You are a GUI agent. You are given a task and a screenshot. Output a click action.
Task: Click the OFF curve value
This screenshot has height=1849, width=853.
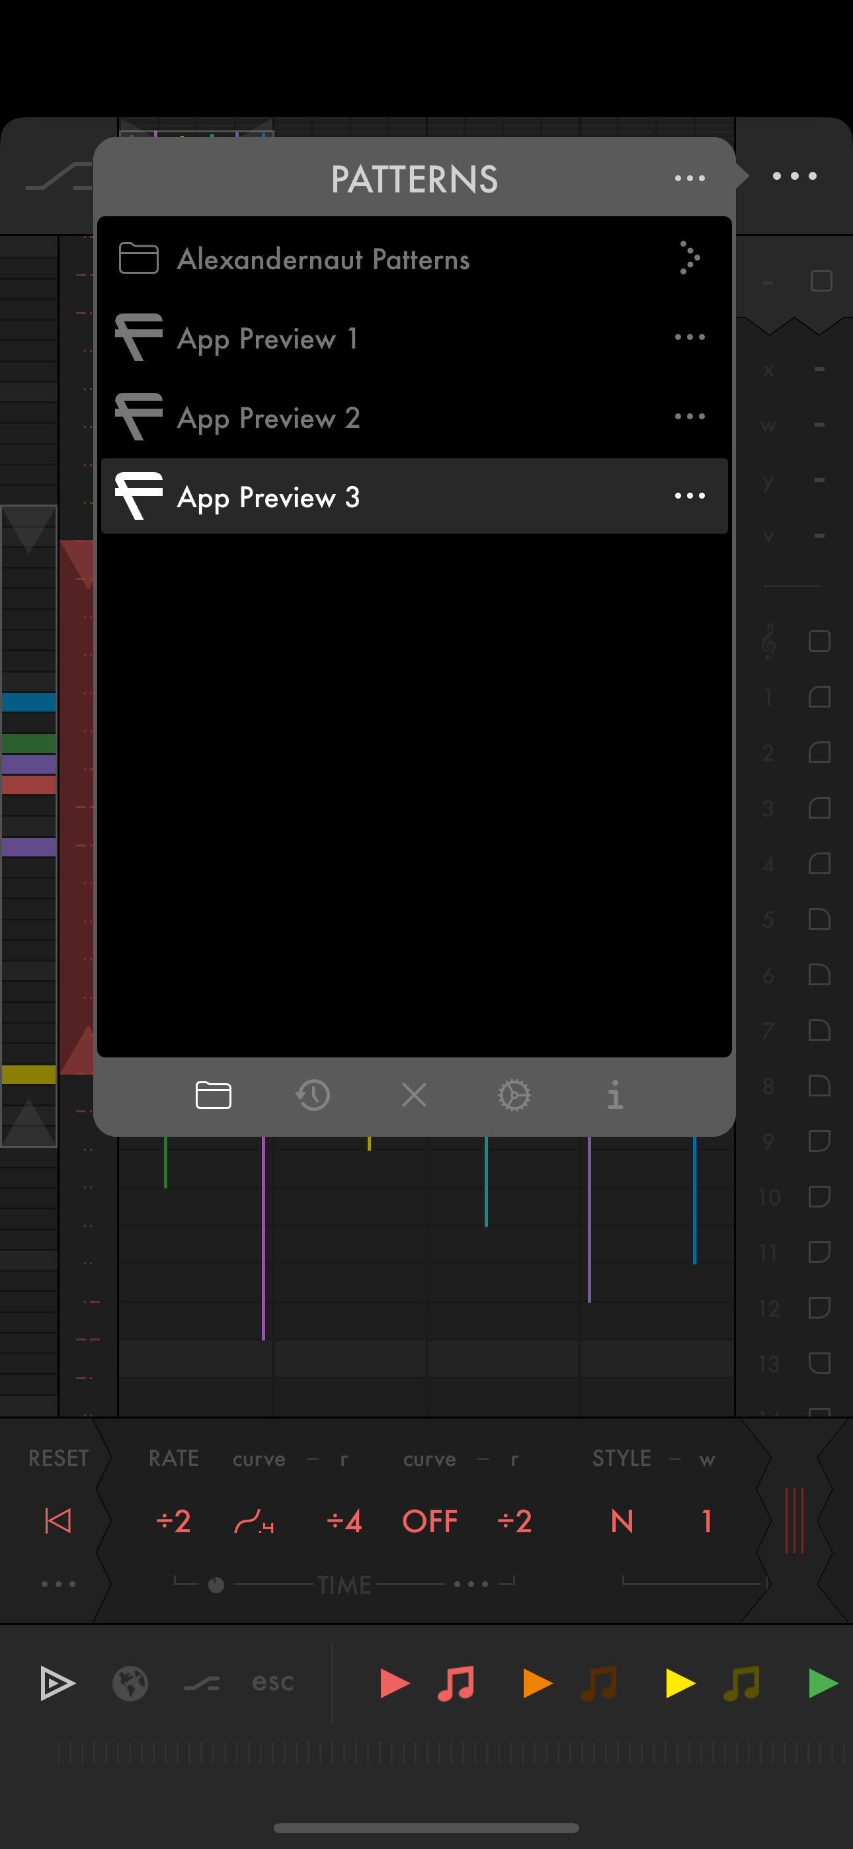click(x=429, y=1521)
